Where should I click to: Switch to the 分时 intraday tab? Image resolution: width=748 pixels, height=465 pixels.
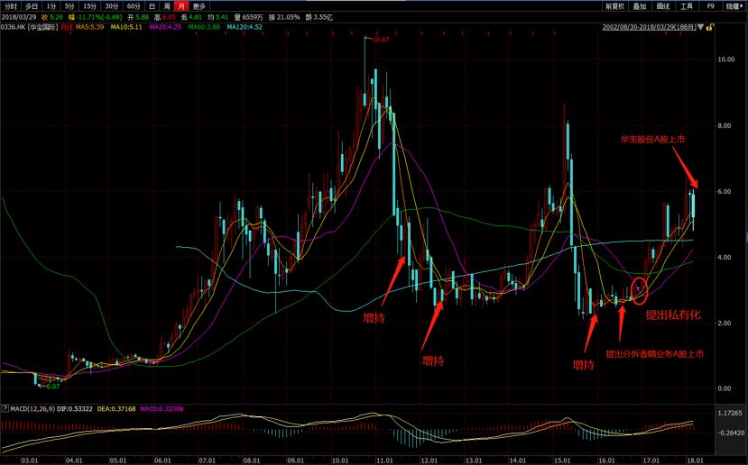(x=11, y=6)
